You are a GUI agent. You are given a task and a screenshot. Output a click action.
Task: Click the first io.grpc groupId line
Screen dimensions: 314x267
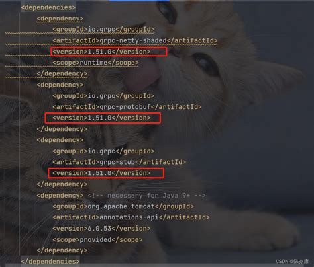pyautogui.click(x=103, y=29)
